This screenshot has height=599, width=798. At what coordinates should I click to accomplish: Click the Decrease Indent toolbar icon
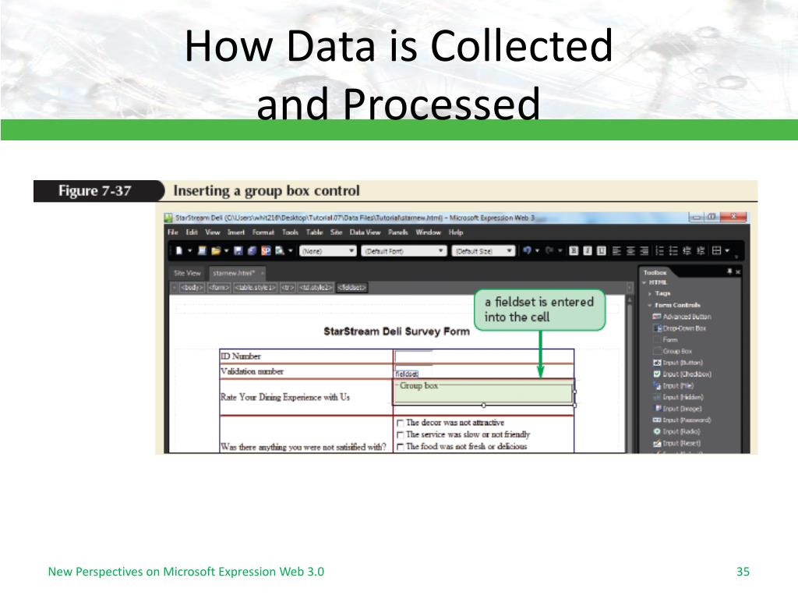point(687,250)
